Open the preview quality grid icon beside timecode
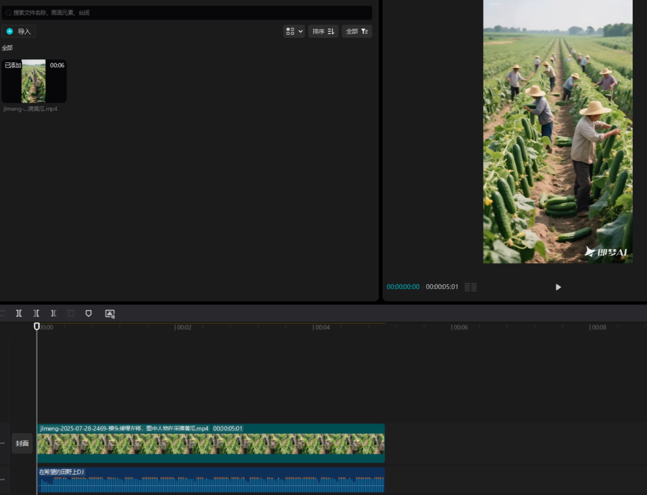 (471, 287)
